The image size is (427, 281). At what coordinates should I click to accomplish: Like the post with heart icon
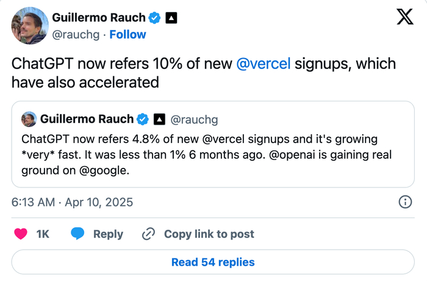pyautogui.click(x=21, y=234)
